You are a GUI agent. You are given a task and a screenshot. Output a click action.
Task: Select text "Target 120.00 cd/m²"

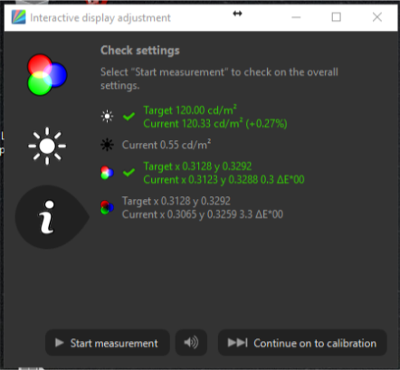[190, 110]
